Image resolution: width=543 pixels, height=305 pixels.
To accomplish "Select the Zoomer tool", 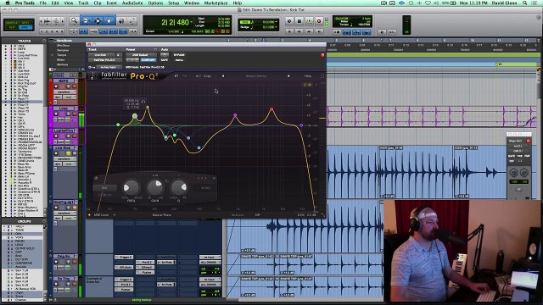I will pyautogui.click(x=74, y=21).
